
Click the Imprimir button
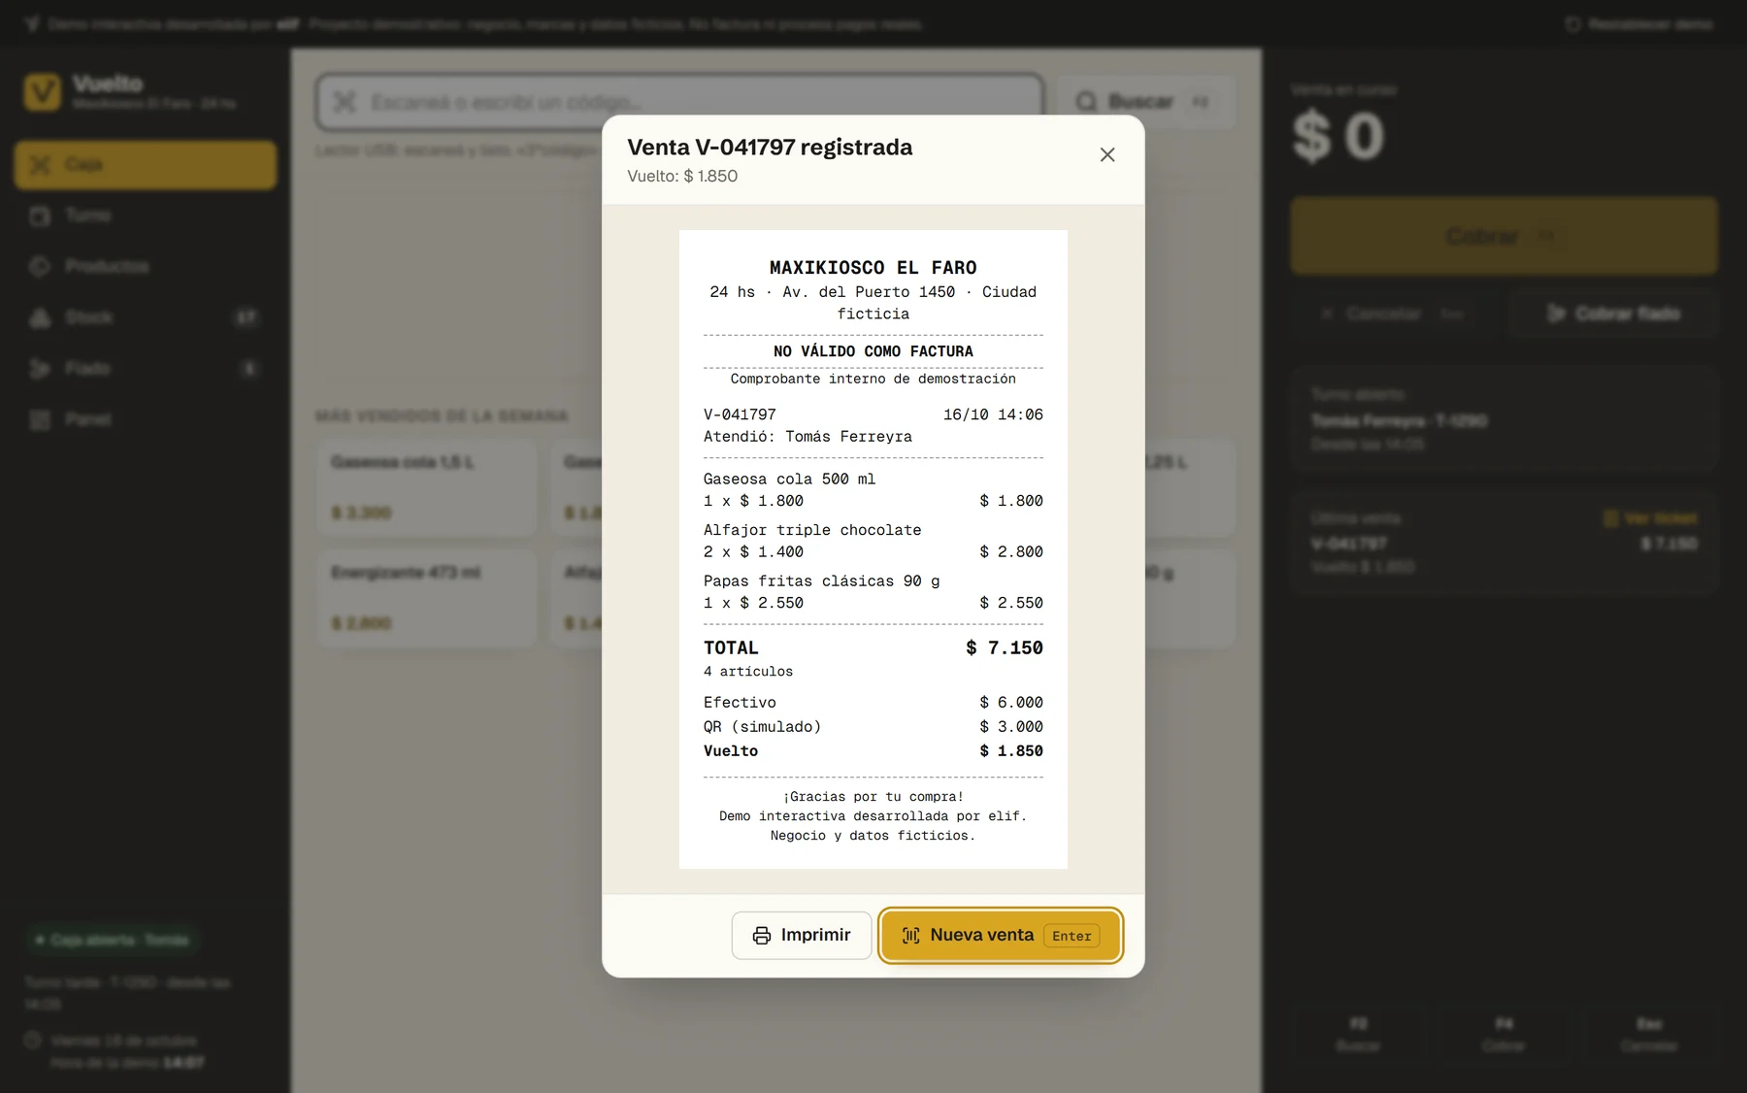coord(802,935)
